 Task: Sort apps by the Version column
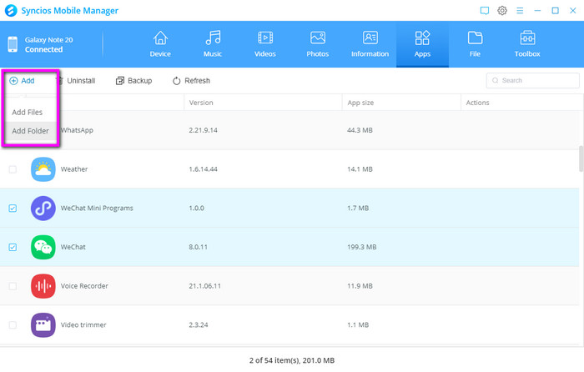click(x=201, y=103)
